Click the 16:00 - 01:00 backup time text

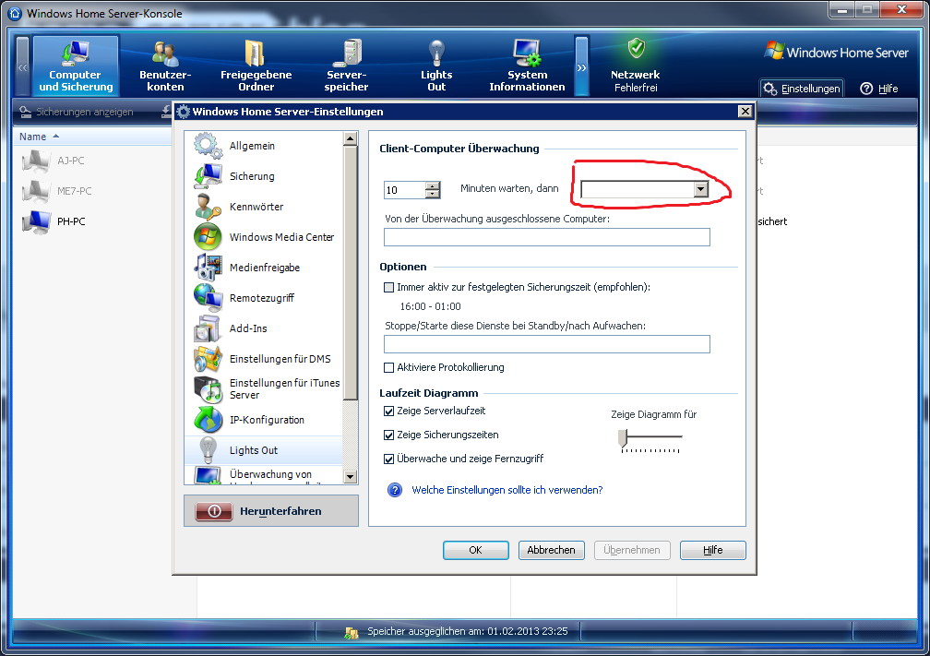click(430, 306)
